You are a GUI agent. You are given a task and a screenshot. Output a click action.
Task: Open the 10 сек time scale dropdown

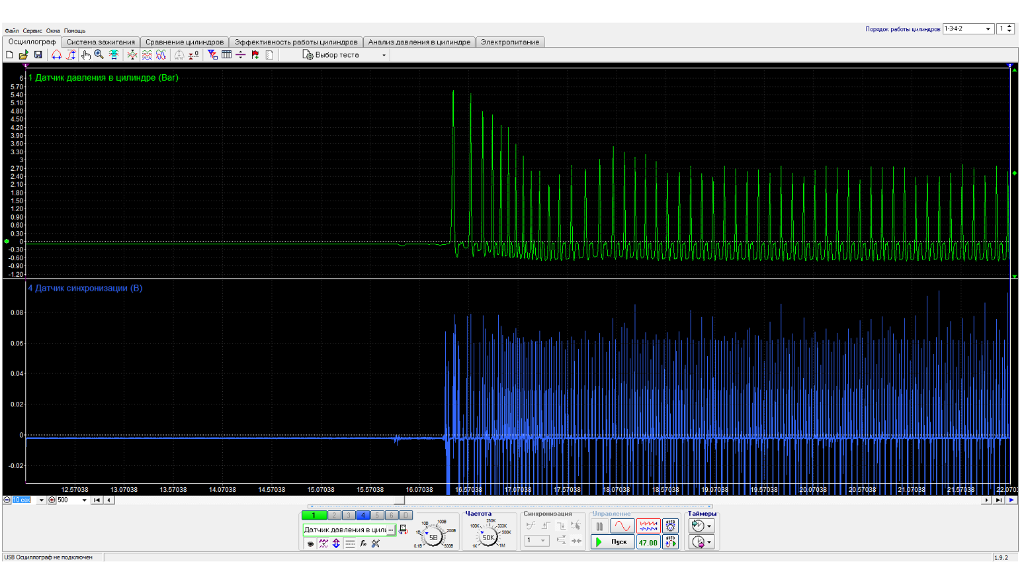41,500
